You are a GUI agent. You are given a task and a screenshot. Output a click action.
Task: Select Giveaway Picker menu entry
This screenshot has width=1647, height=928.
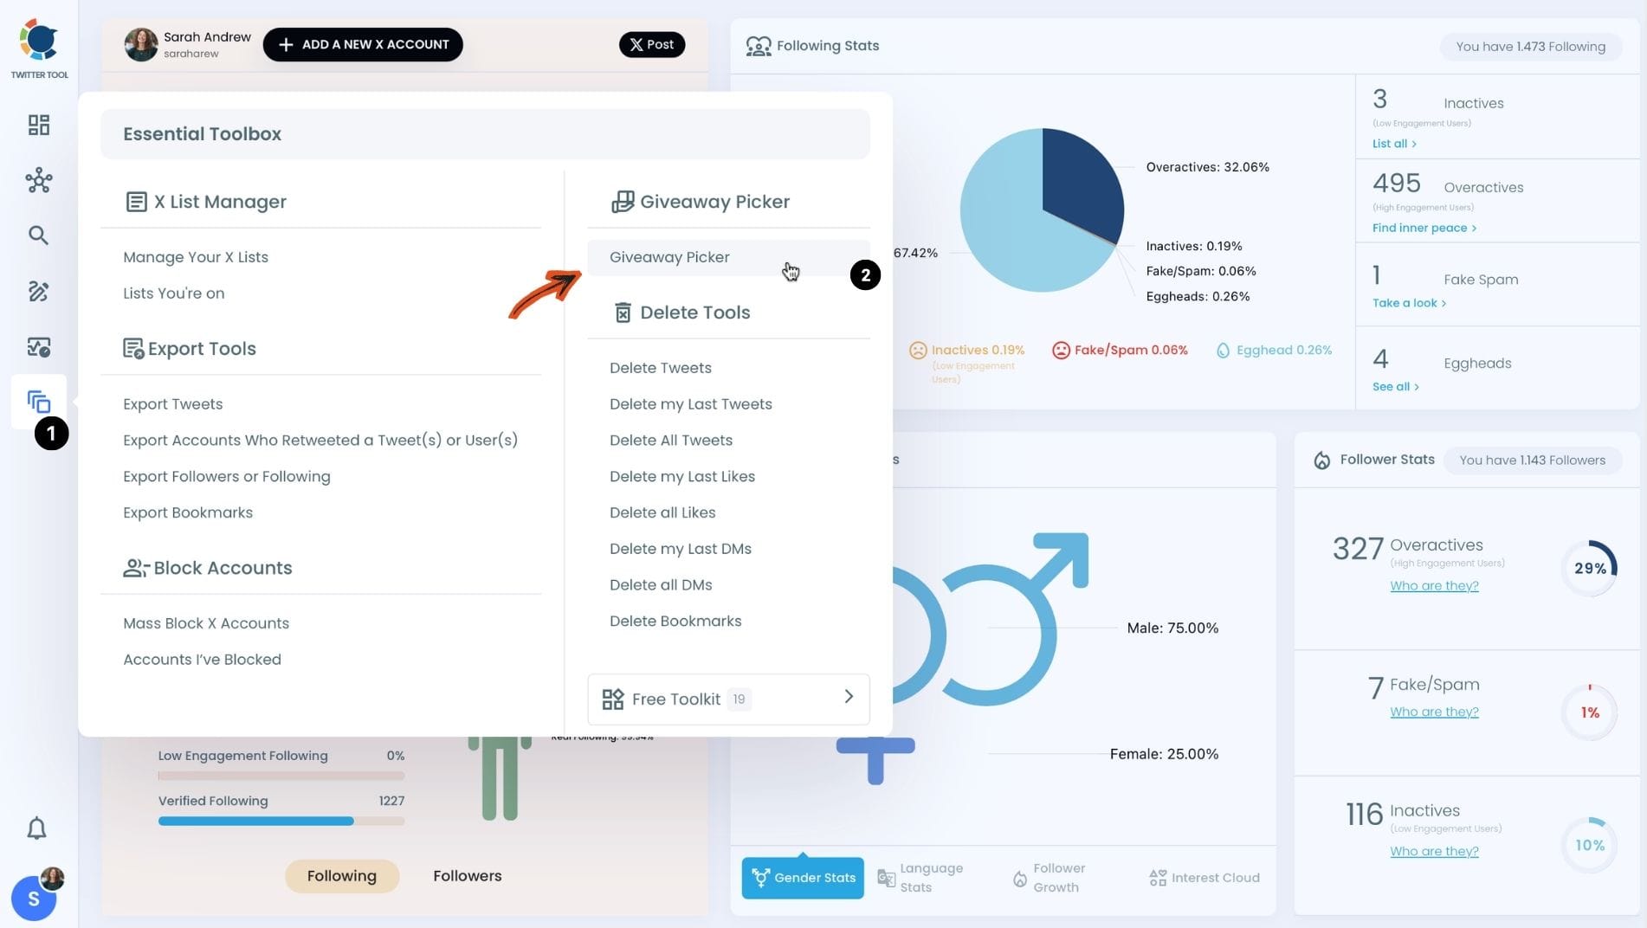[728, 257]
